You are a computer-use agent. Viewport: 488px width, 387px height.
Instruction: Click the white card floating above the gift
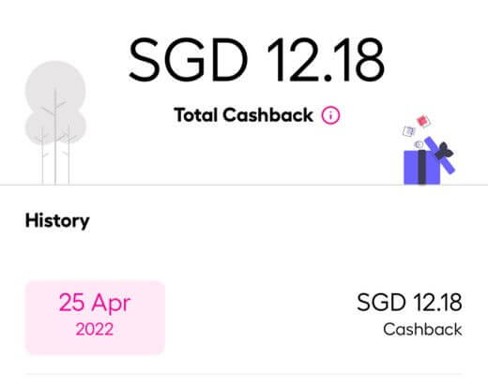[x=408, y=131]
